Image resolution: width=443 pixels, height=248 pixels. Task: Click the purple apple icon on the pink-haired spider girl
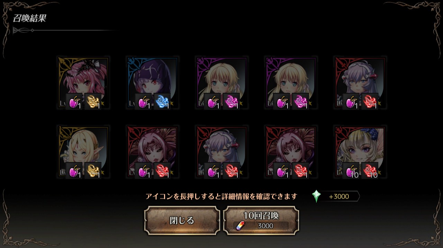74,102
